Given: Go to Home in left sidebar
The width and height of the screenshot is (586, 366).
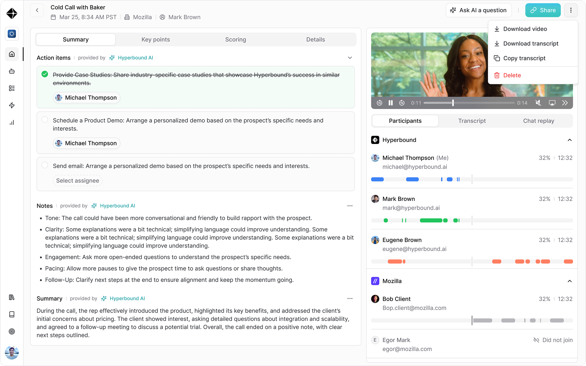Looking at the screenshot, I should point(12,54).
